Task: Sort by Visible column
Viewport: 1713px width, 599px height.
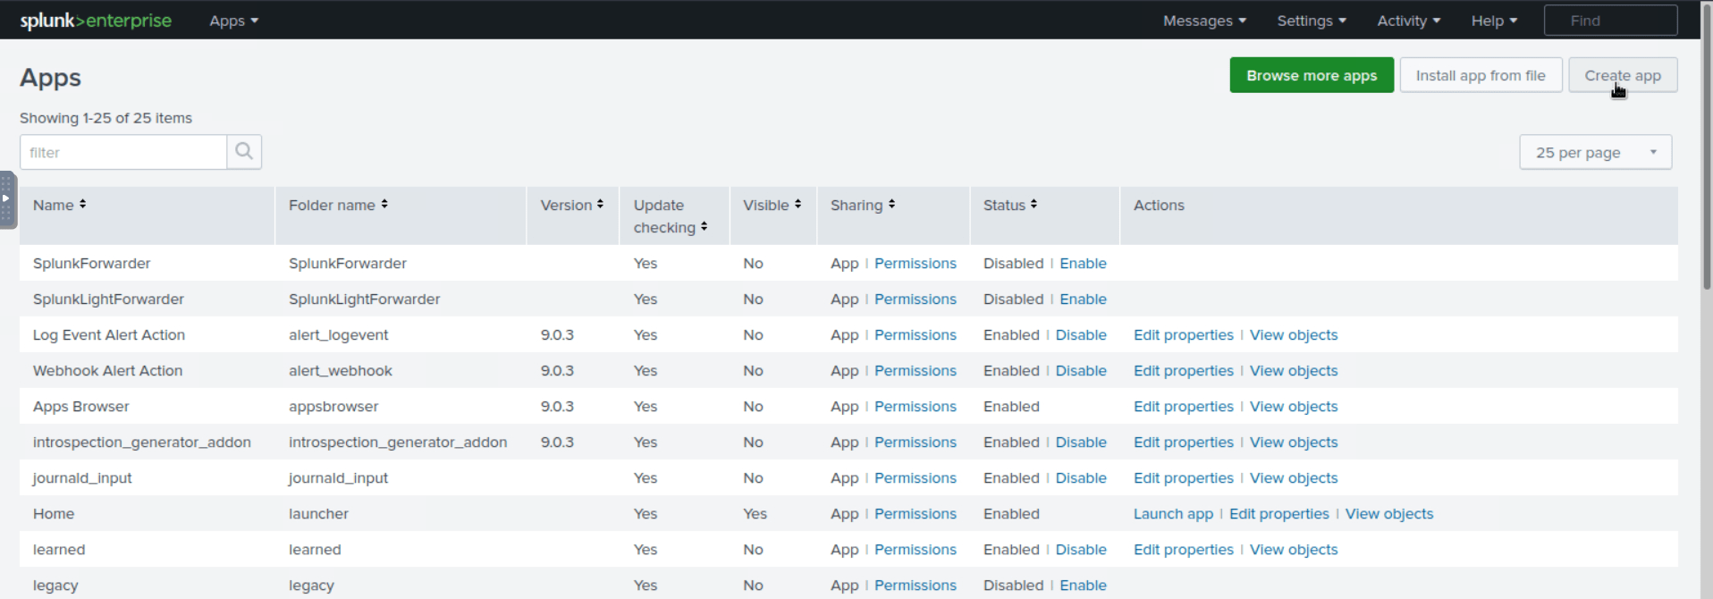Action: pyautogui.click(x=772, y=205)
